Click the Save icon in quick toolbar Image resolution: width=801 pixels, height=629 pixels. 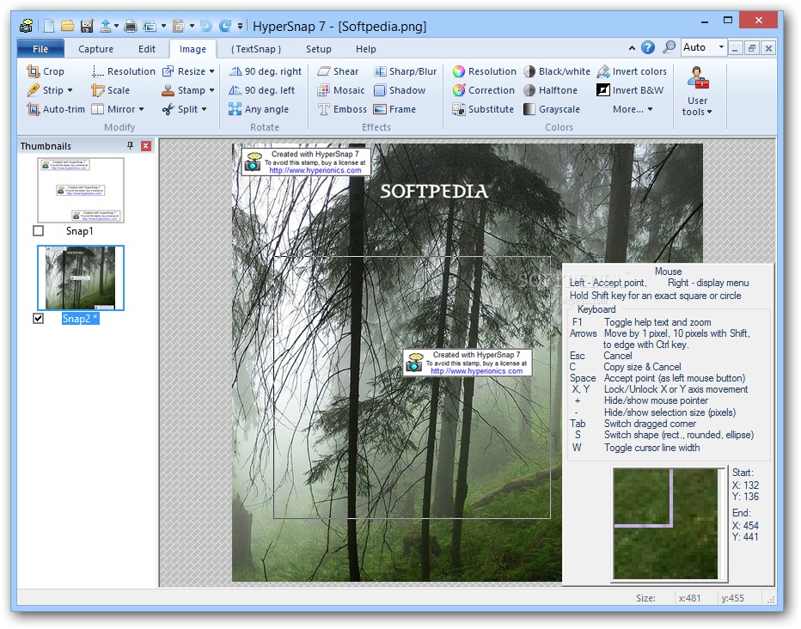click(87, 26)
